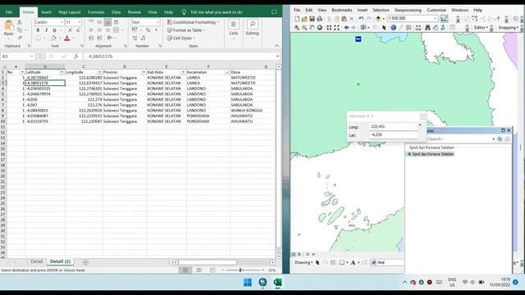Open the Cell Styles gallery
This screenshot has height=295, width=525.
point(180,39)
